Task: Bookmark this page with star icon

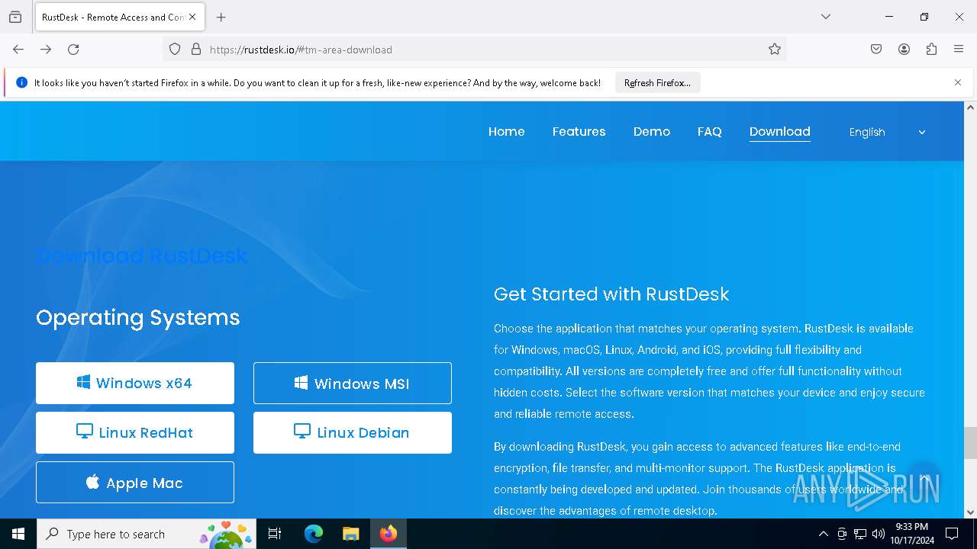Action: tap(775, 50)
